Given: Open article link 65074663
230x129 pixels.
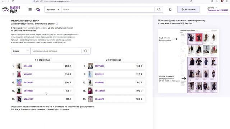Looking at the screenshot, I should [x=100, y=66].
